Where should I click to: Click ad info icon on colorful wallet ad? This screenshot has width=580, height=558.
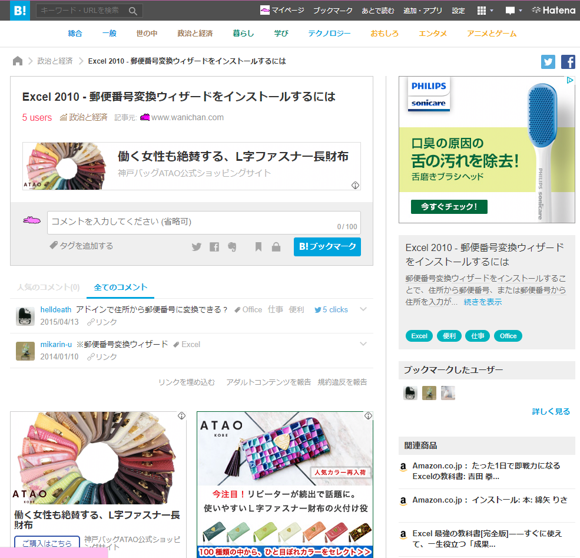tap(369, 416)
